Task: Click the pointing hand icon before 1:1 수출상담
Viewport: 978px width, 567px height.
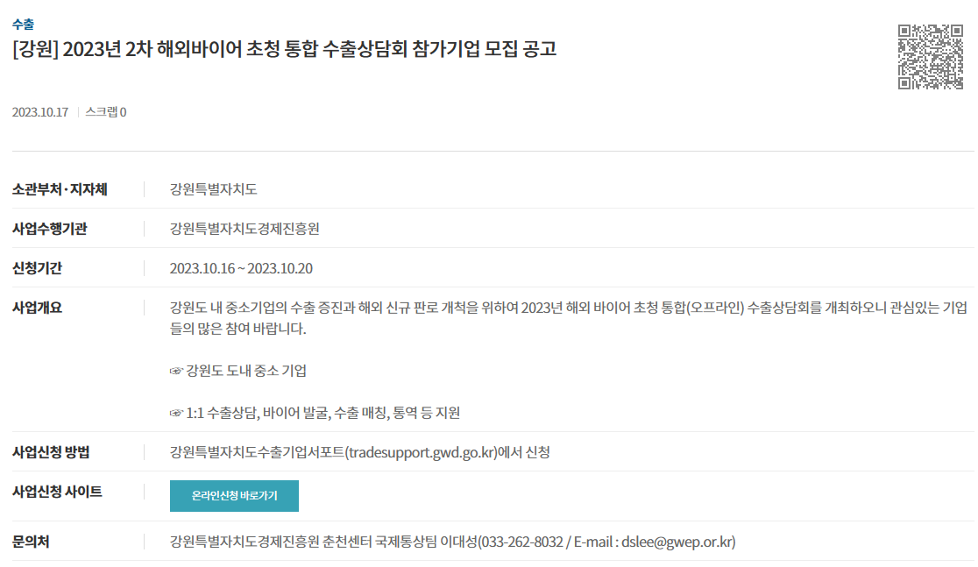Action: tap(176, 413)
